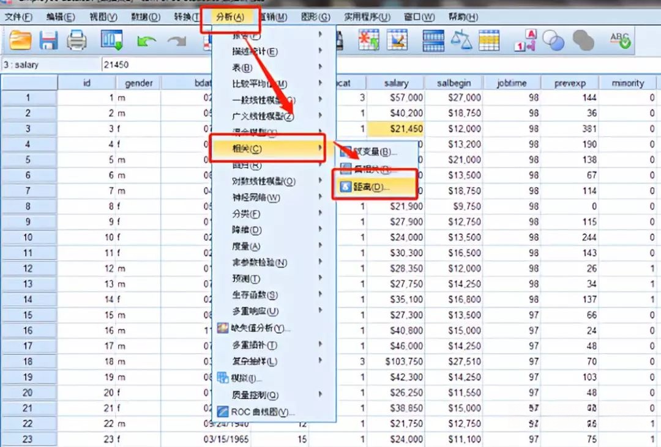661x447 pixels.
Task: Expand the 表(B) submenu
Action: point(274,67)
